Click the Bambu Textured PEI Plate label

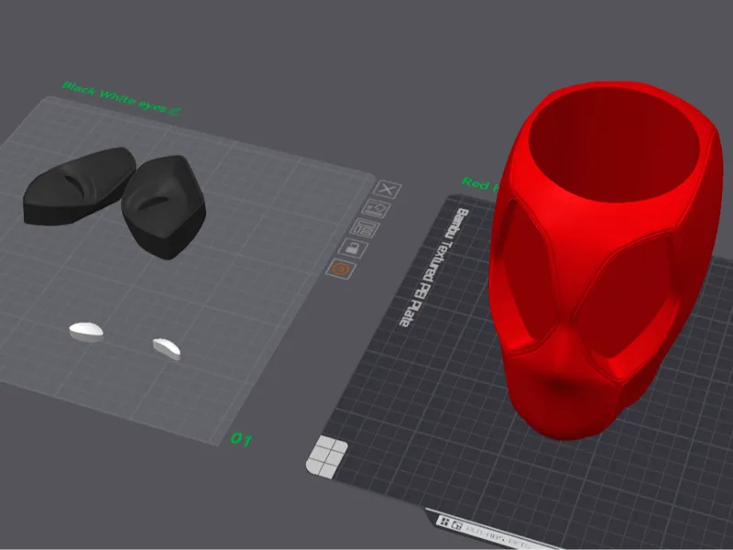point(433,267)
